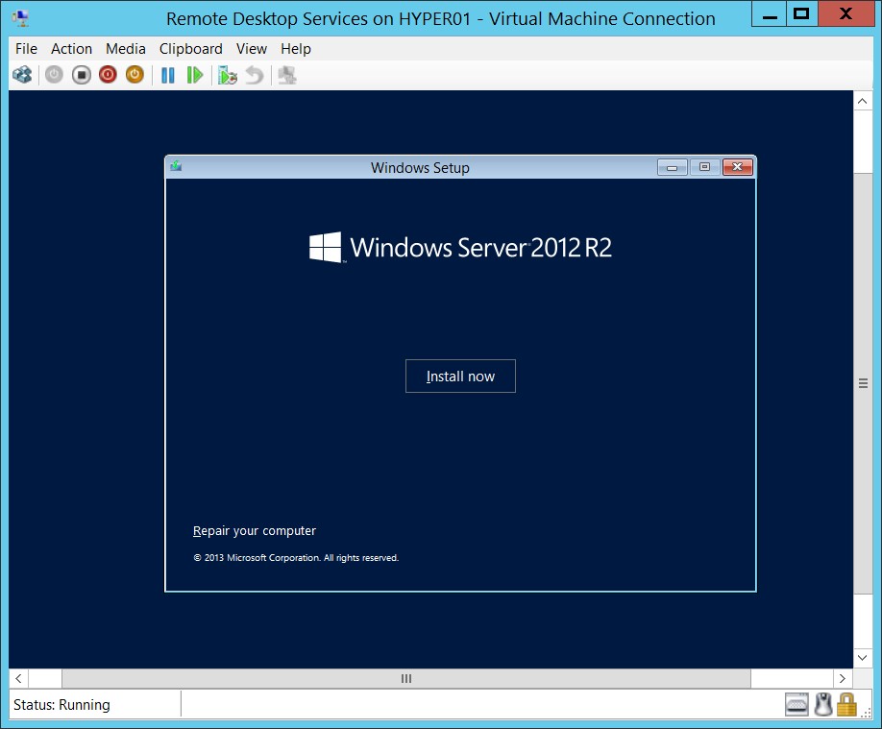
Task: Click the horizontal scrollbar right arrow
Action: [842, 678]
